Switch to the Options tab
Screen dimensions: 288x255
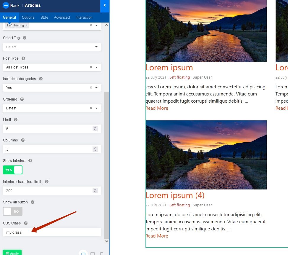[28, 17]
